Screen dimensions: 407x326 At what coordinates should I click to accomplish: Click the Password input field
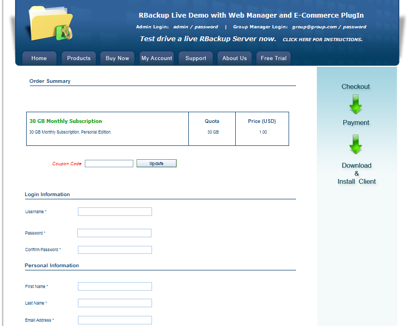[115, 233]
